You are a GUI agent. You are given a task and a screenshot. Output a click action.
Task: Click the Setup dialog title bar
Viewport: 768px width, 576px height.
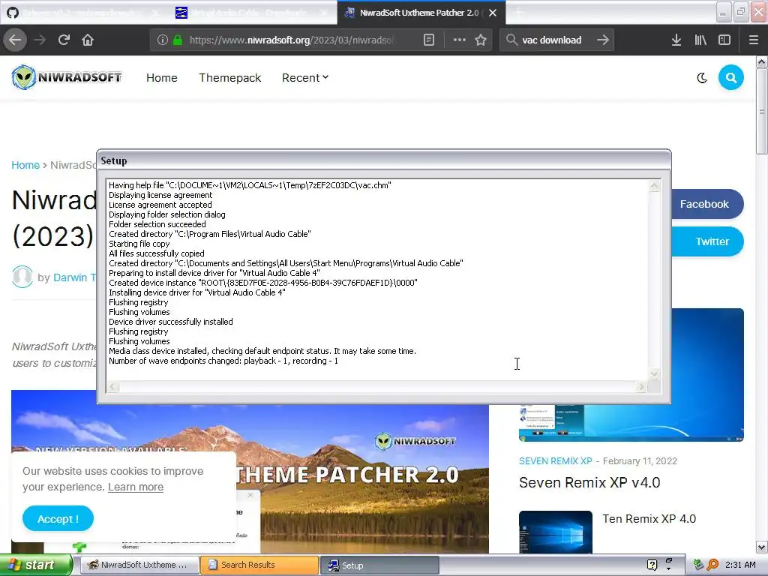pyautogui.click(x=384, y=160)
